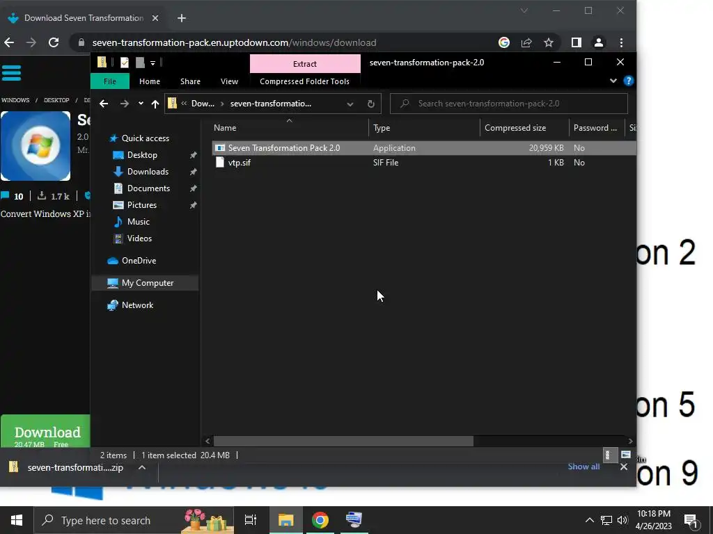The image size is (713, 534).
Task: Expand the Explorer ribbon chevron
Action: [x=613, y=81]
